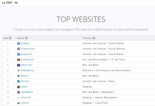Click the google.com link in row 3
This screenshot has width=155, height=106.
[26, 54]
